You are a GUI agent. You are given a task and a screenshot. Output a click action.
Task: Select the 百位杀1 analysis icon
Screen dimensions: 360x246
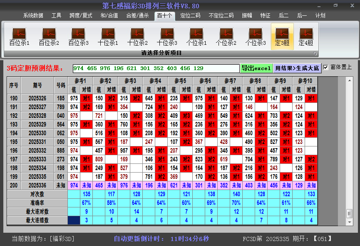(x=19, y=36)
